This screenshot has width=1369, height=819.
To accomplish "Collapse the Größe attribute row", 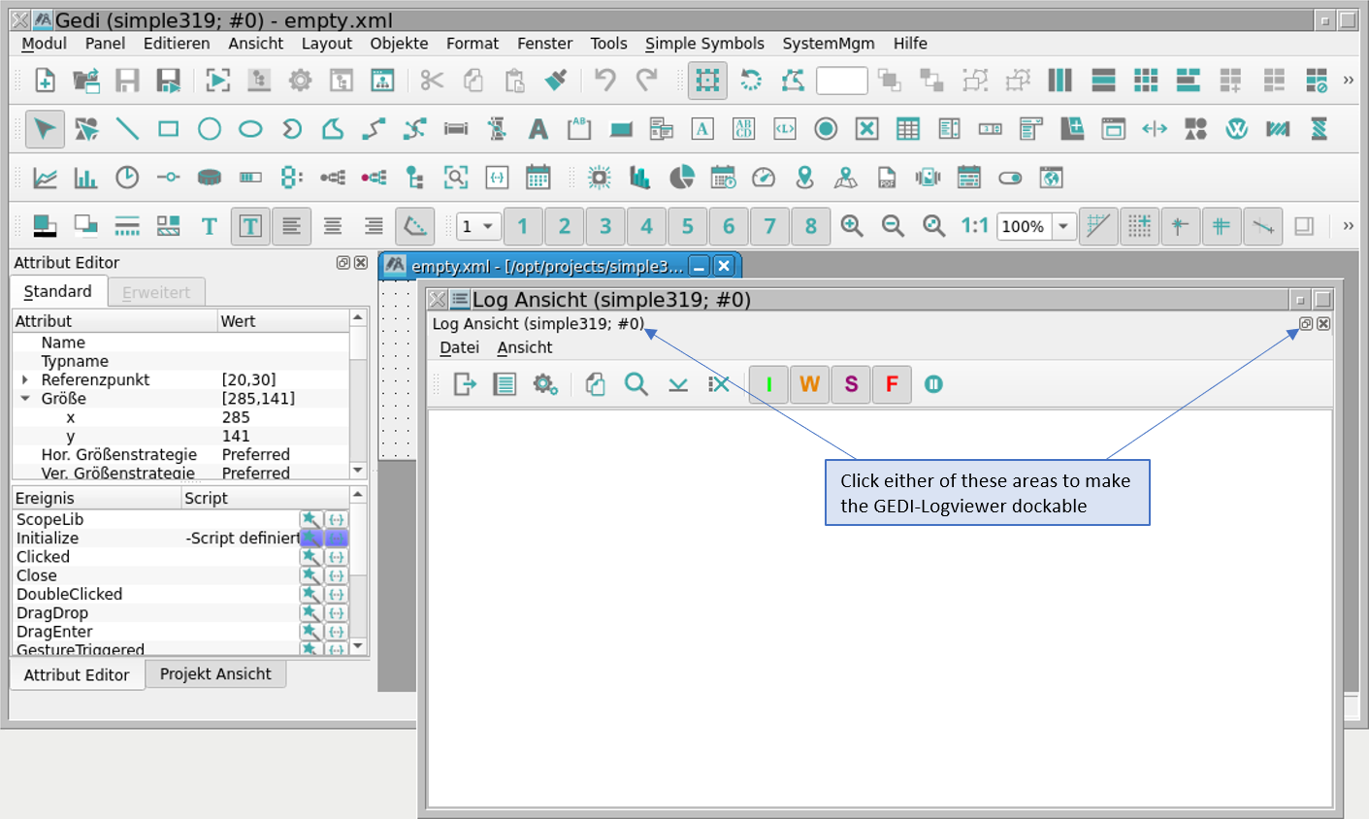I will [25, 399].
